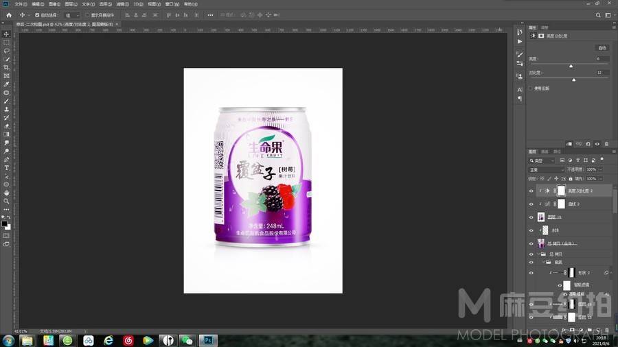Open the File menu
Viewport: 618px width, 347px height.
click(21, 4)
